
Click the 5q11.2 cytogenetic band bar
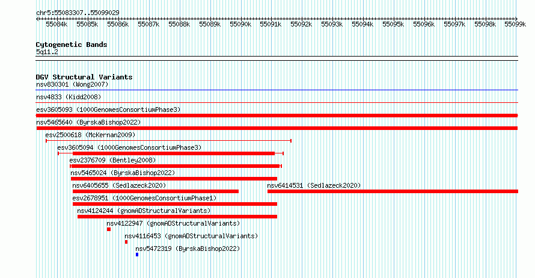[x=277, y=58]
